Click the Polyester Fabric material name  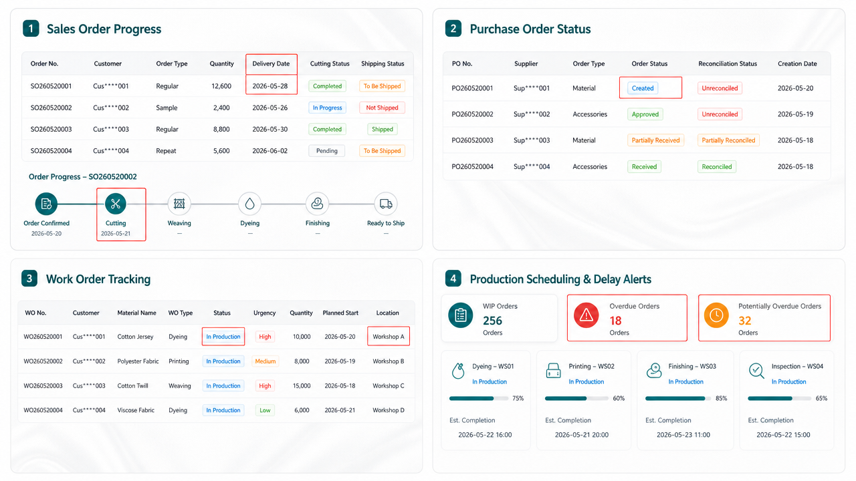click(x=138, y=361)
